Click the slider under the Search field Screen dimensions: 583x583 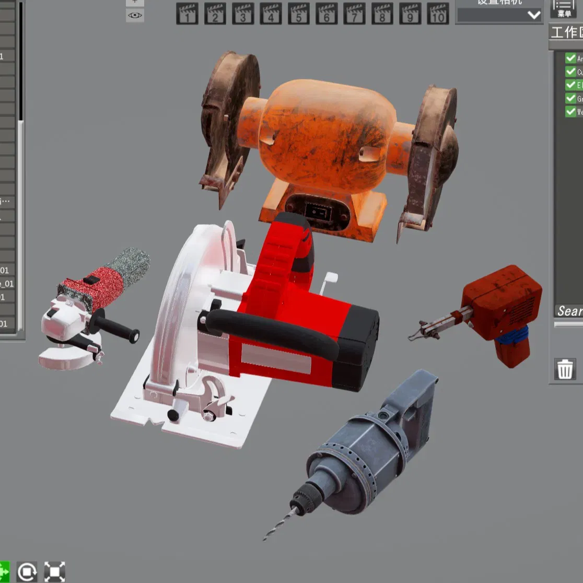(568, 324)
